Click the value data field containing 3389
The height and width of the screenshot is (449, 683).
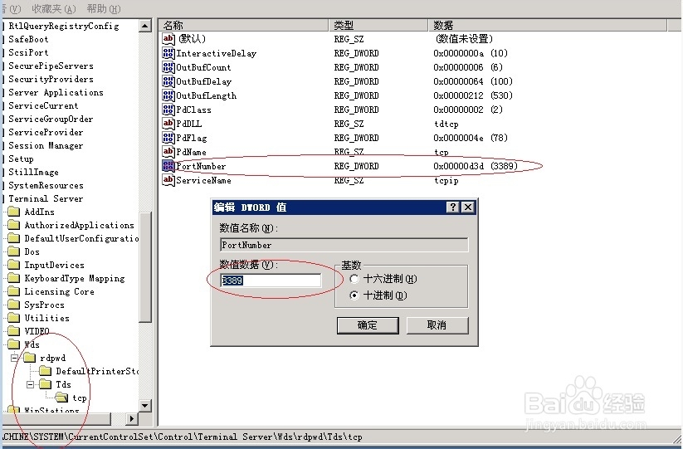pos(270,281)
